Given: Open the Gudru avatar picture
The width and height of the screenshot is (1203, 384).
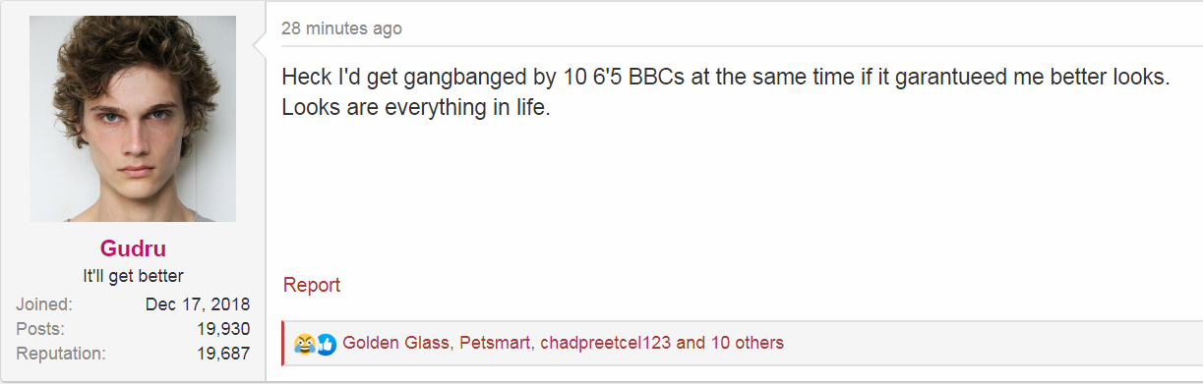Looking at the screenshot, I should click(133, 119).
